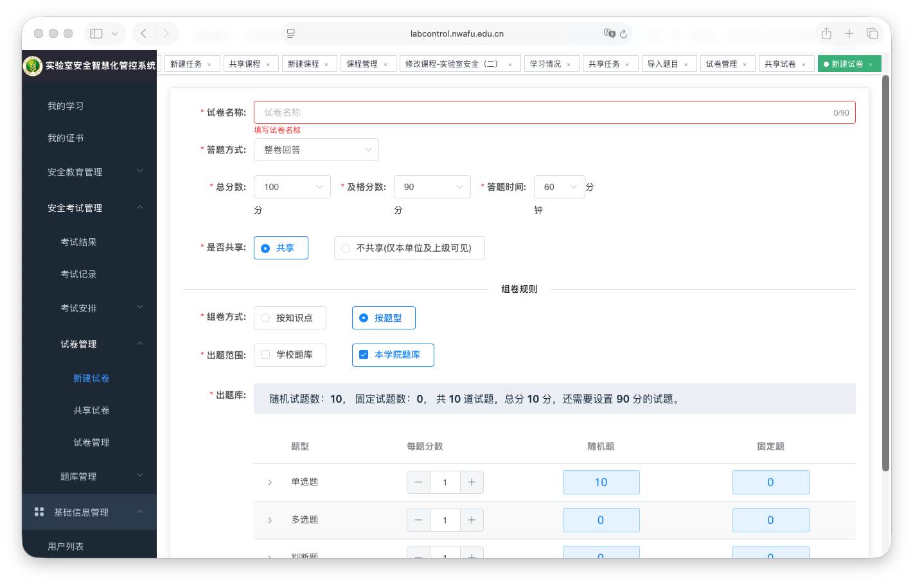
Task: Show Safari tab overview icon
Action: coord(872,33)
